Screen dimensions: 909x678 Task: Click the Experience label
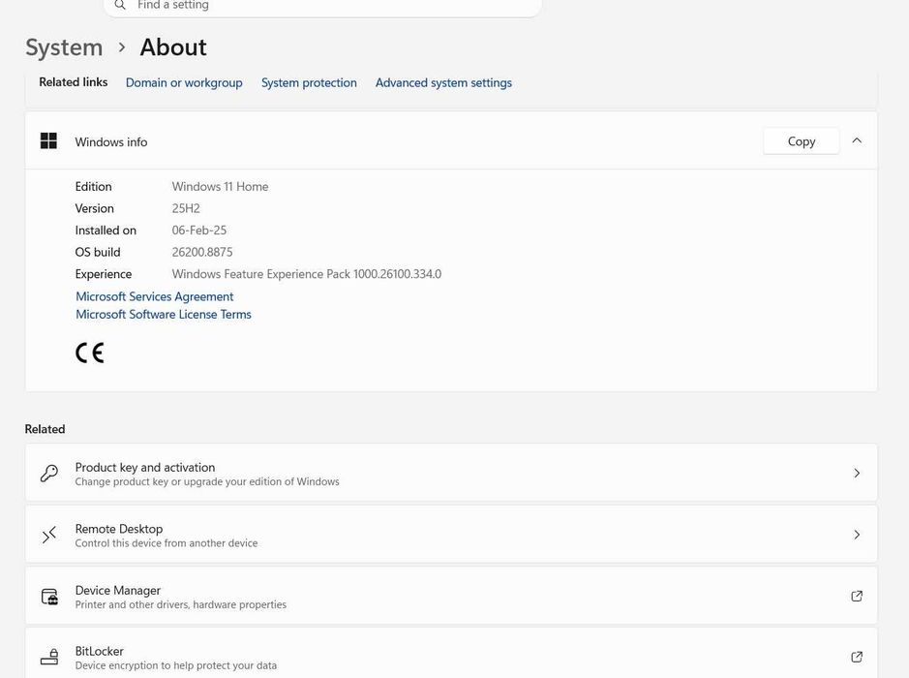[104, 274]
